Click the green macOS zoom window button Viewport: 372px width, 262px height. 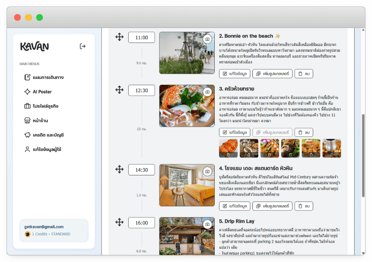click(40, 17)
